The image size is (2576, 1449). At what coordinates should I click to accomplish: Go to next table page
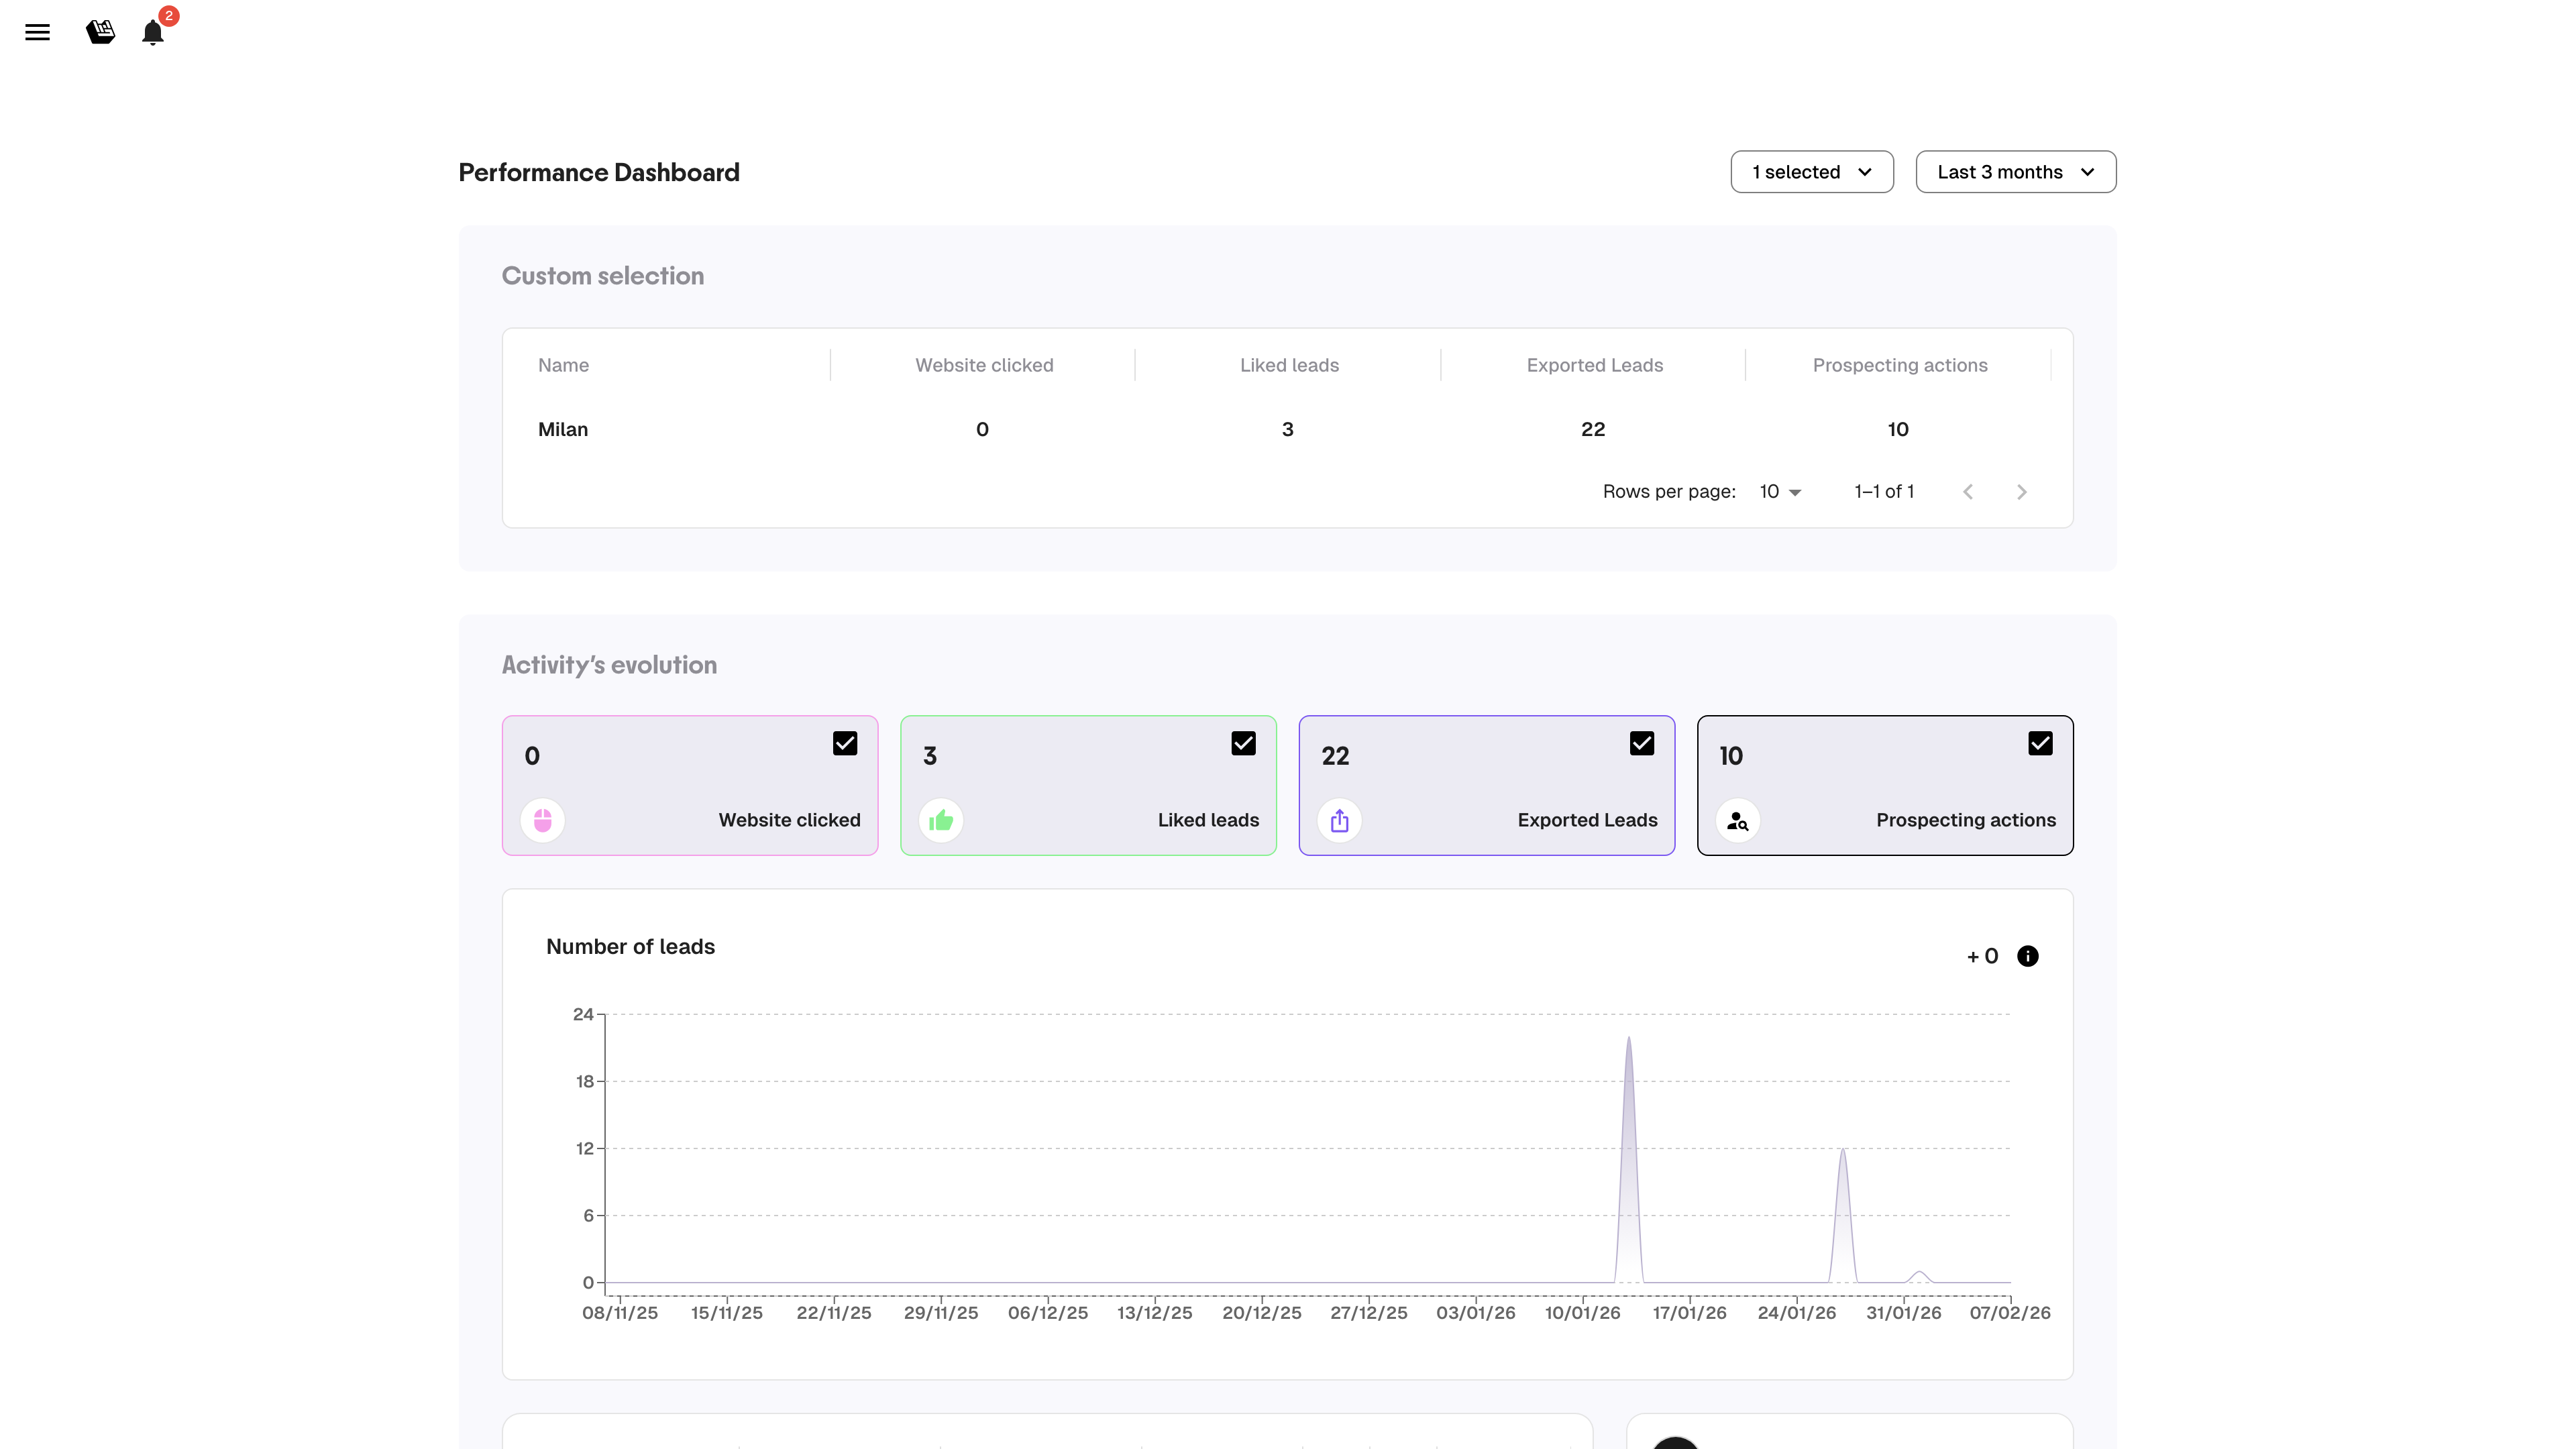[x=2021, y=492]
